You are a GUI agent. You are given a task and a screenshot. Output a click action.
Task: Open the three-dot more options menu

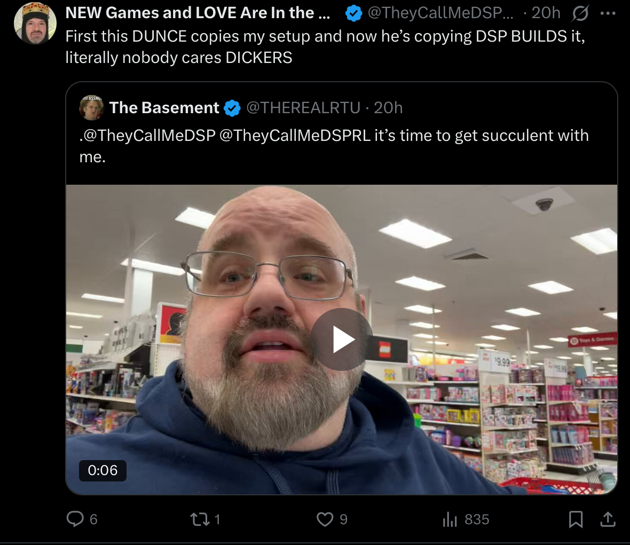coord(608,13)
